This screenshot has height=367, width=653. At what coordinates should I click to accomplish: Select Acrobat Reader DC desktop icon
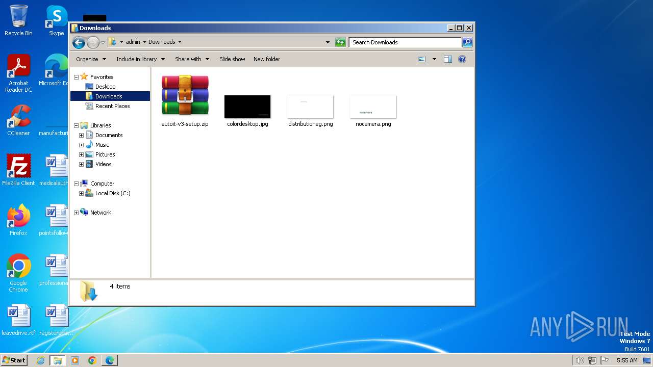coord(18,74)
